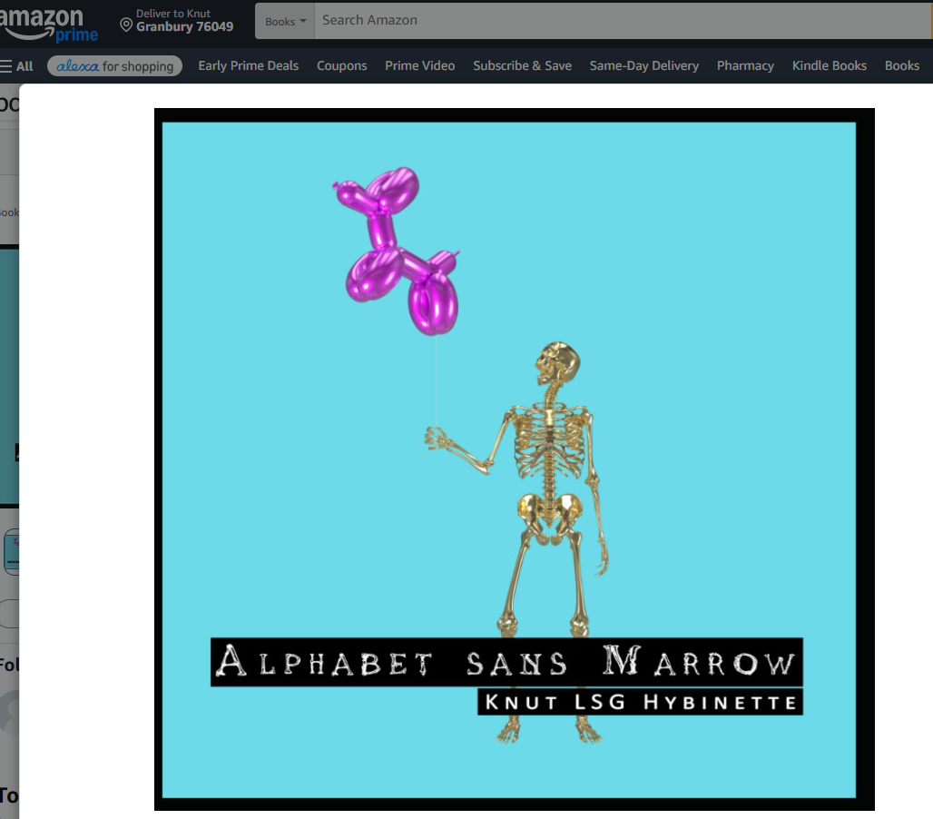Open Prime Video link

(420, 66)
